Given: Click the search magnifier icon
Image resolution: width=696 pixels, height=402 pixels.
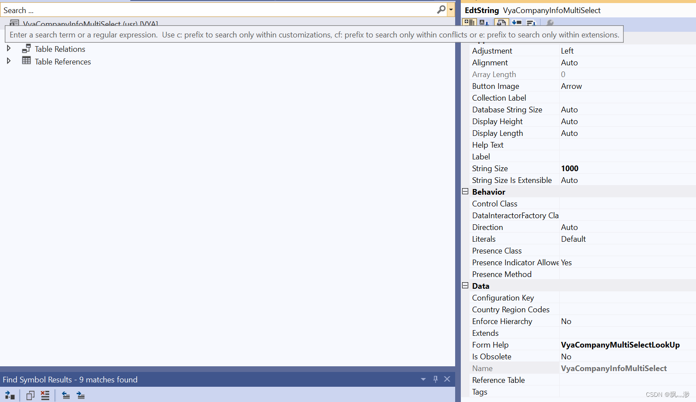Looking at the screenshot, I should point(441,10).
